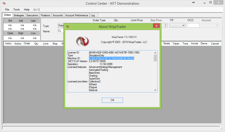Open the Help menu
The height and width of the screenshot is (132, 225).
coord(27,10)
